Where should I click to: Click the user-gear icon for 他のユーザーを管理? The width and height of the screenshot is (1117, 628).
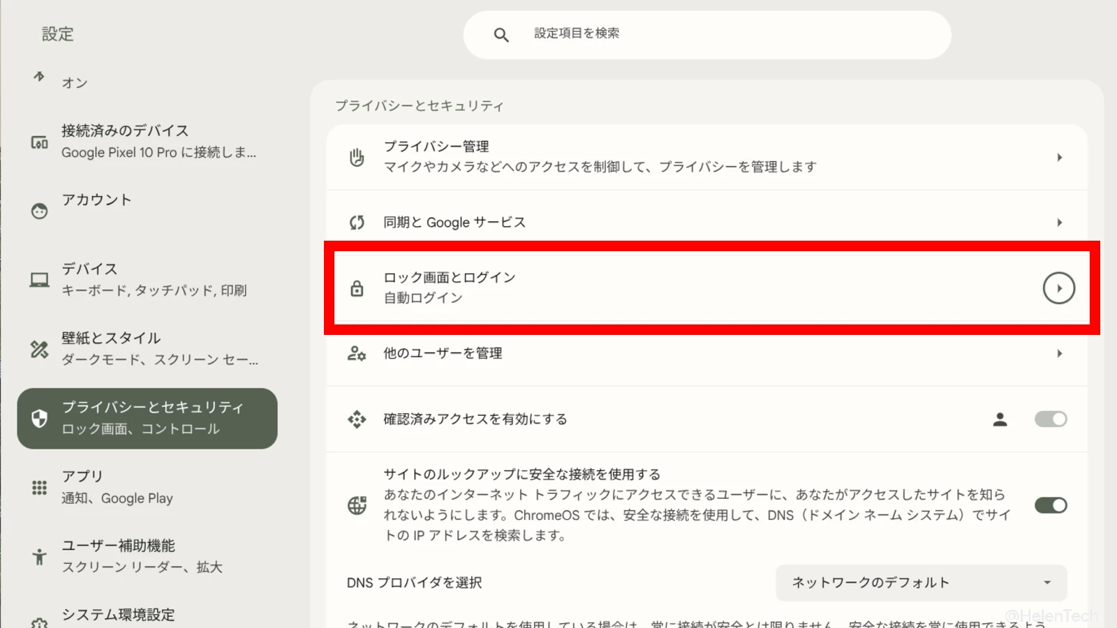pyautogui.click(x=357, y=354)
